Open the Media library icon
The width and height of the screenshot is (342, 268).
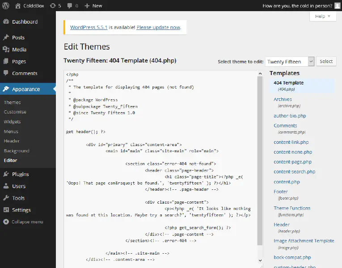(x=6, y=50)
